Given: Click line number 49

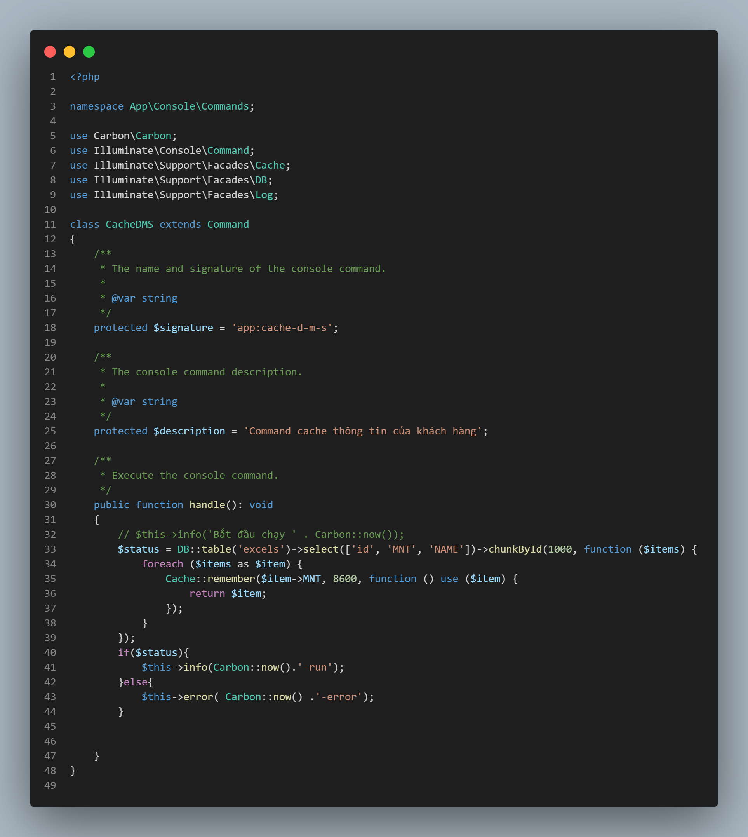Looking at the screenshot, I should pos(50,786).
